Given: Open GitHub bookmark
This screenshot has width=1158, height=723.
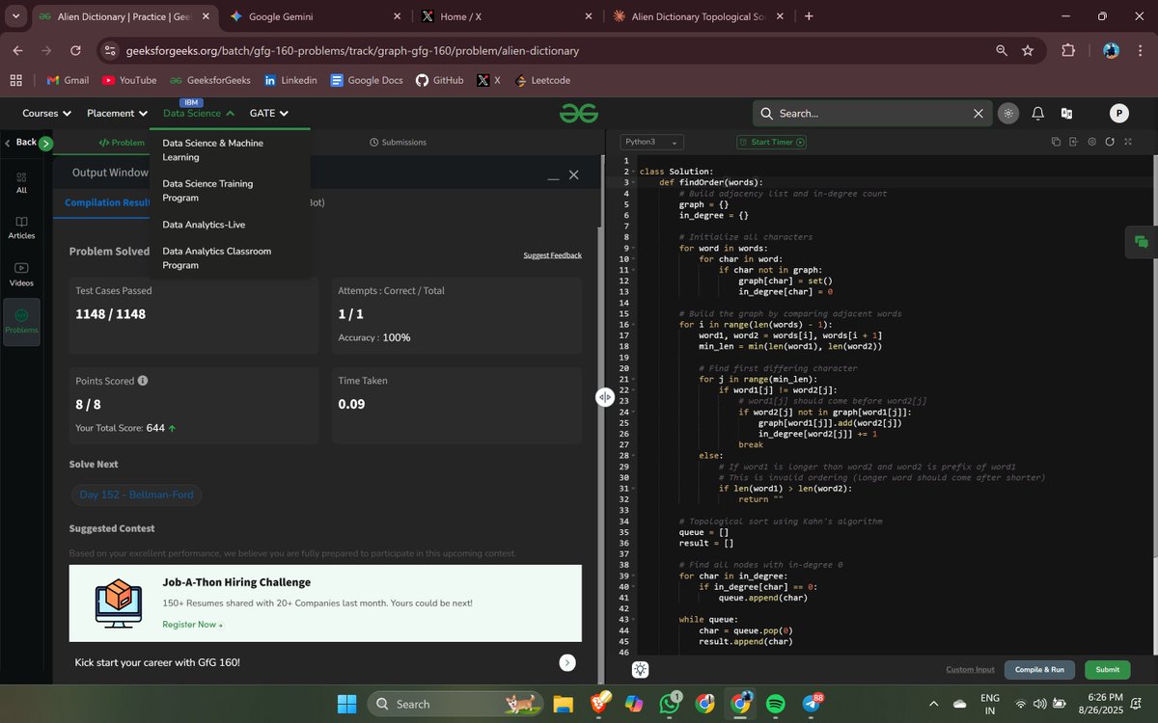Looking at the screenshot, I should (439, 80).
